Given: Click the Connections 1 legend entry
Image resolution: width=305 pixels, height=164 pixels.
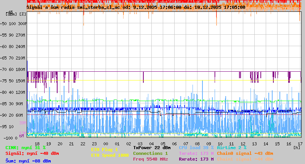Looking at the screenshot, I should coord(150,153).
